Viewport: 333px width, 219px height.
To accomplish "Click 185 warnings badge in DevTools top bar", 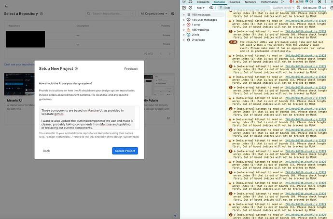I will point(300,2).
